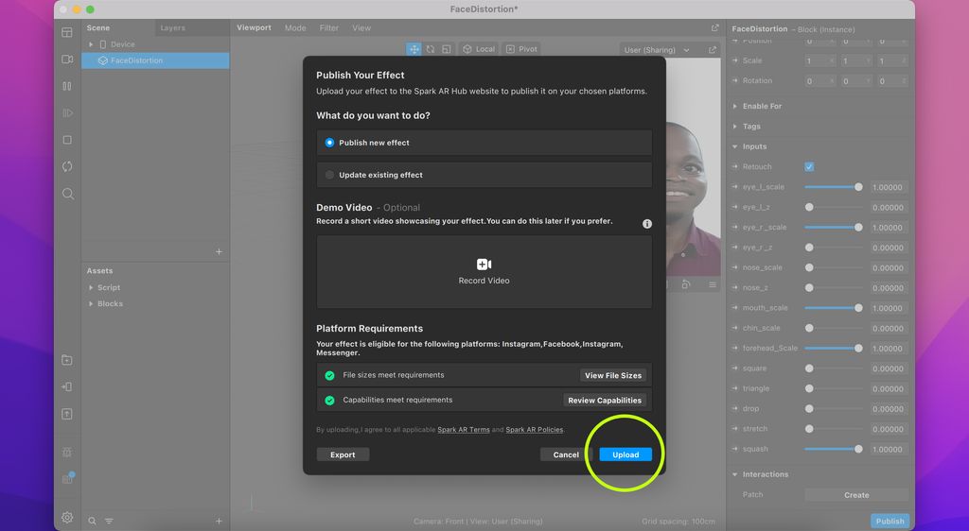Viewport: 969px width, 531px height.
Task: Toggle Local coordinate mode
Action: pos(479,49)
